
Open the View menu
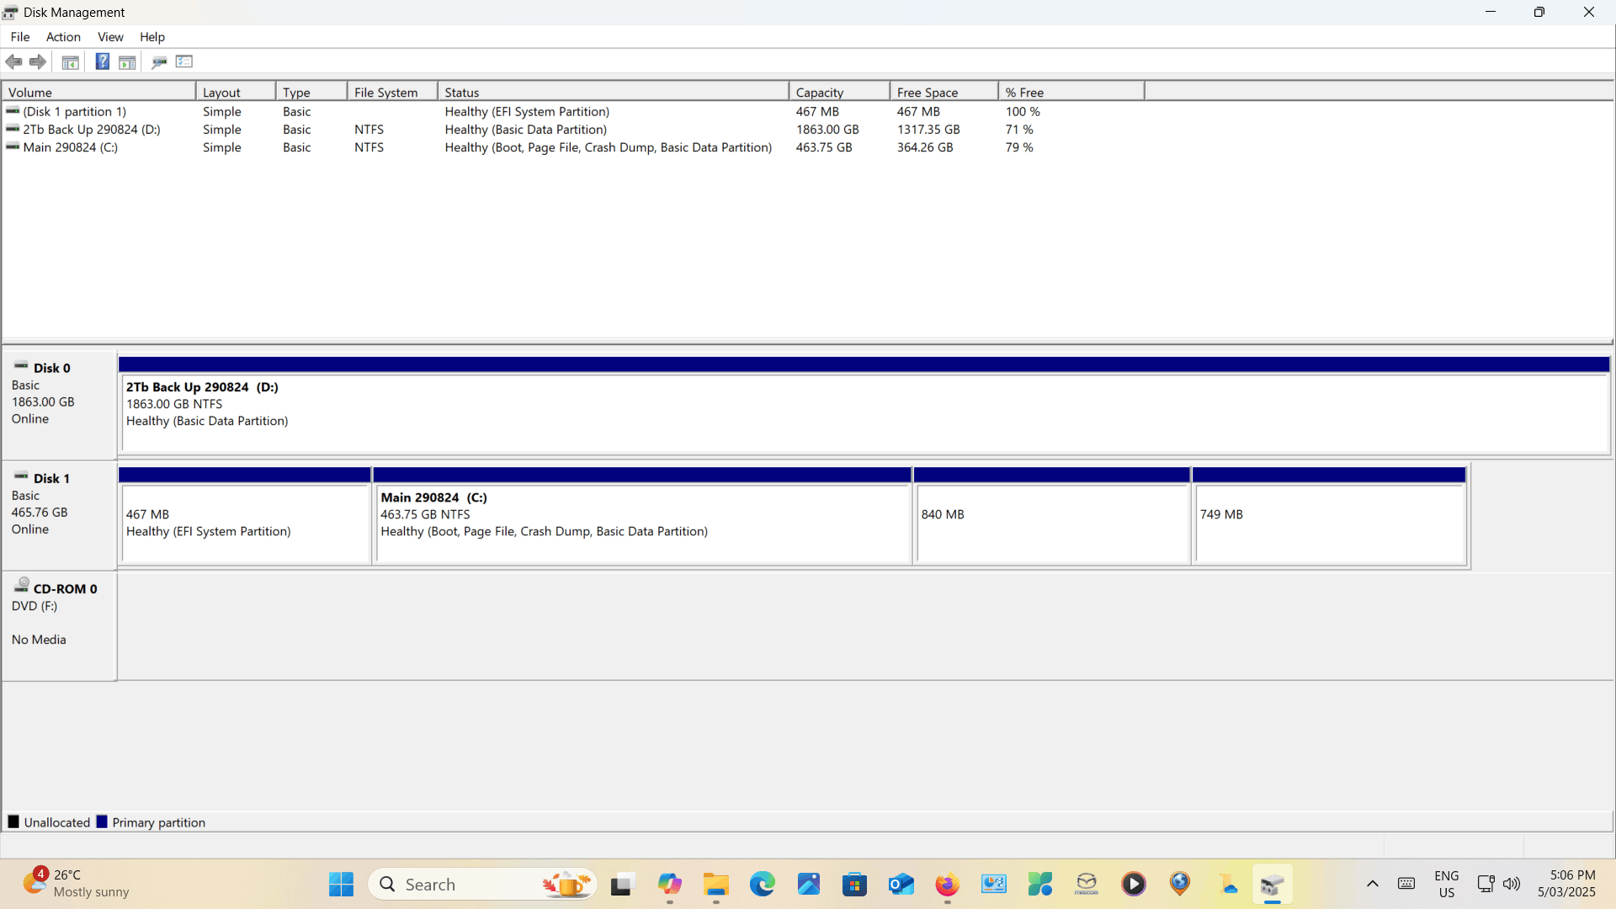110,37
